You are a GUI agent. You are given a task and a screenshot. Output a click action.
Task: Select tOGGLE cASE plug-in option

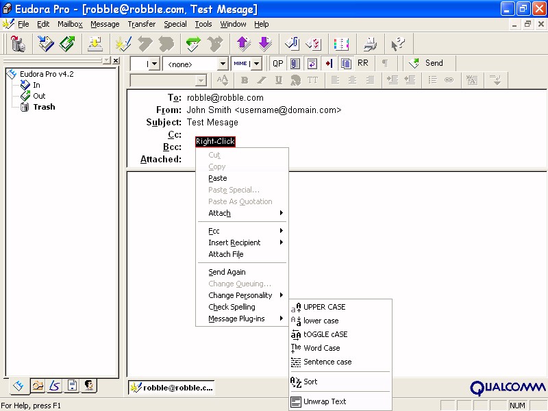[340, 334]
